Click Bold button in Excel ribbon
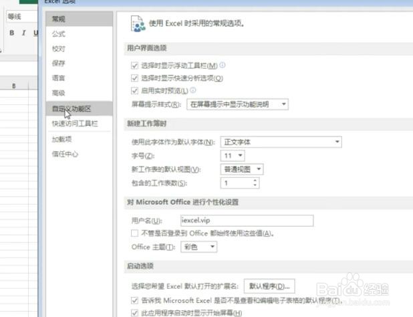Screen dimensions: 413x317 pyautogui.click(x=11, y=33)
